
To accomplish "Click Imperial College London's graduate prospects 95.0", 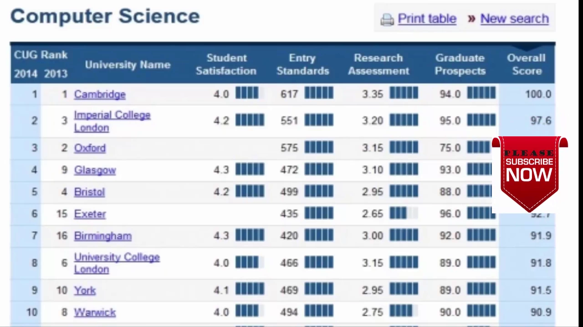I will click(x=450, y=120).
